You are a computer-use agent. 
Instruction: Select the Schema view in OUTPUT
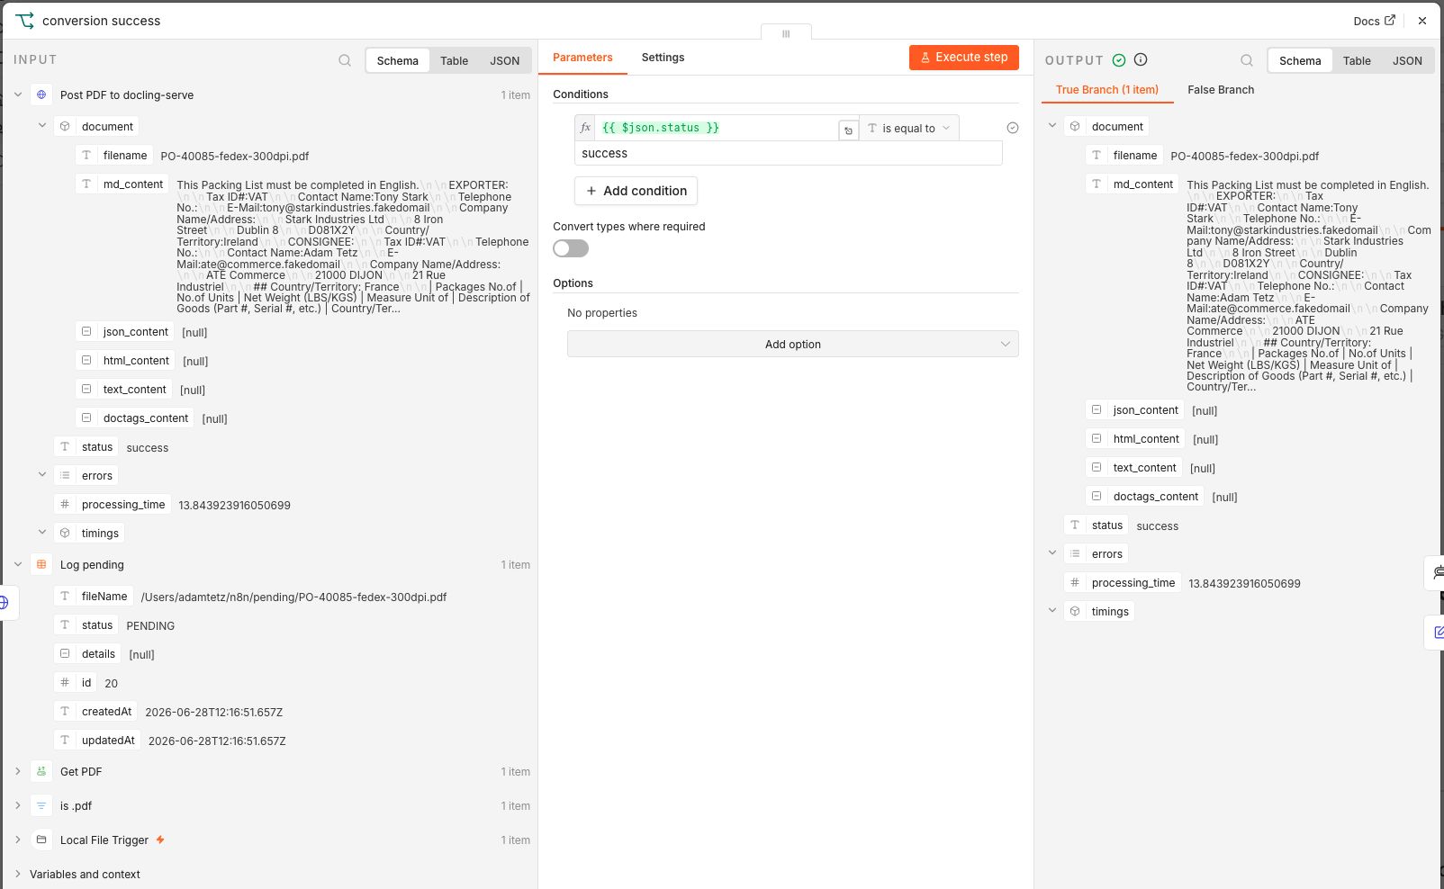(1300, 61)
